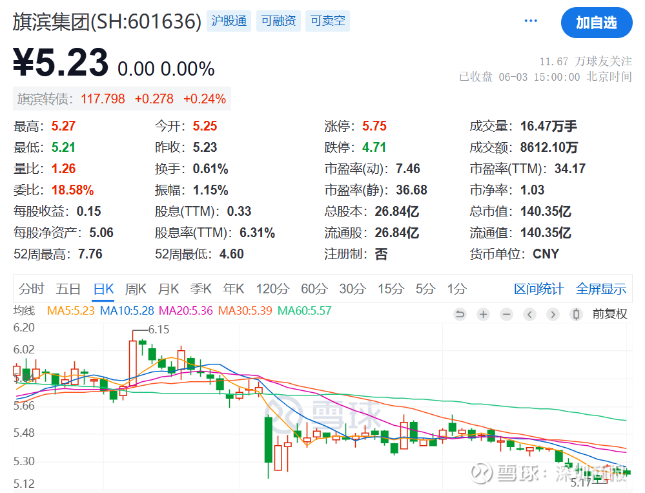The image size is (645, 493).
Task: Switch to the 60分 chart tab
Action: [x=314, y=289]
